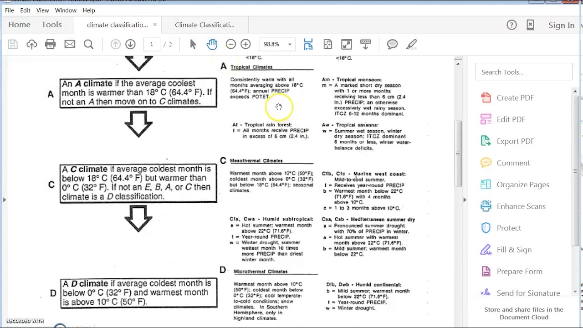Viewport: 583px width, 328px height.
Task: Select the 'Climate Classificati...' document tab
Action: click(205, 25)
